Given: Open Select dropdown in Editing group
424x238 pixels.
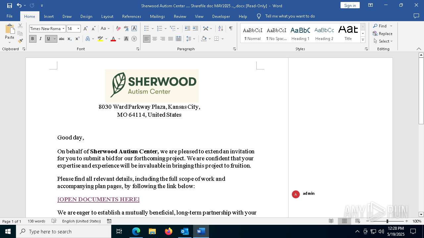Looking at the screenshot, I should [383, 41].
